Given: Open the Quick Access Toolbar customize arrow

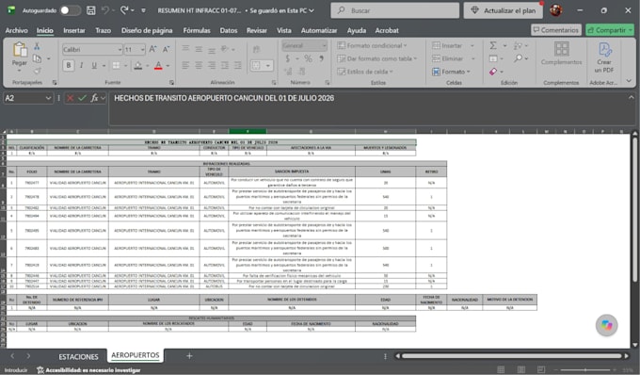Looking at the screenshot, I should click(143, 10).
